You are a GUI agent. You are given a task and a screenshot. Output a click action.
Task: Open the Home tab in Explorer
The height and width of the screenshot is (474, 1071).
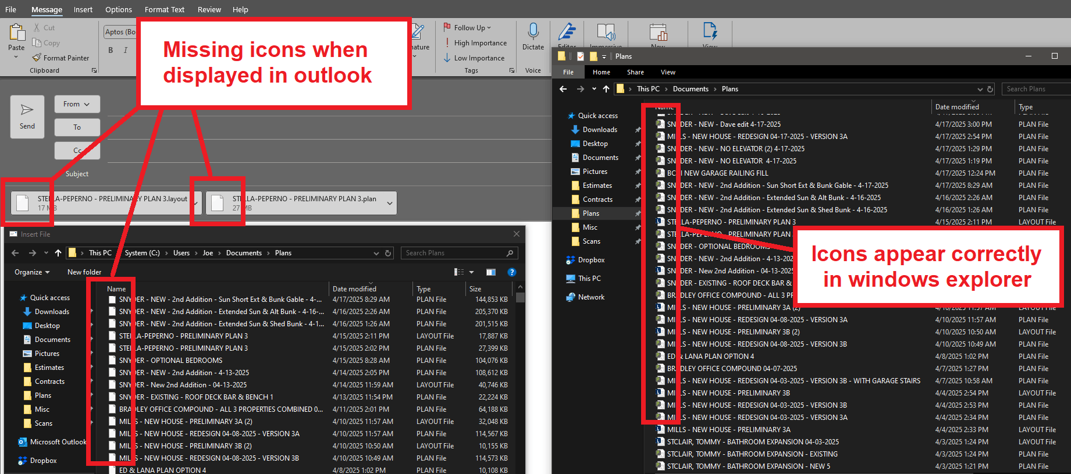point(602,73)
